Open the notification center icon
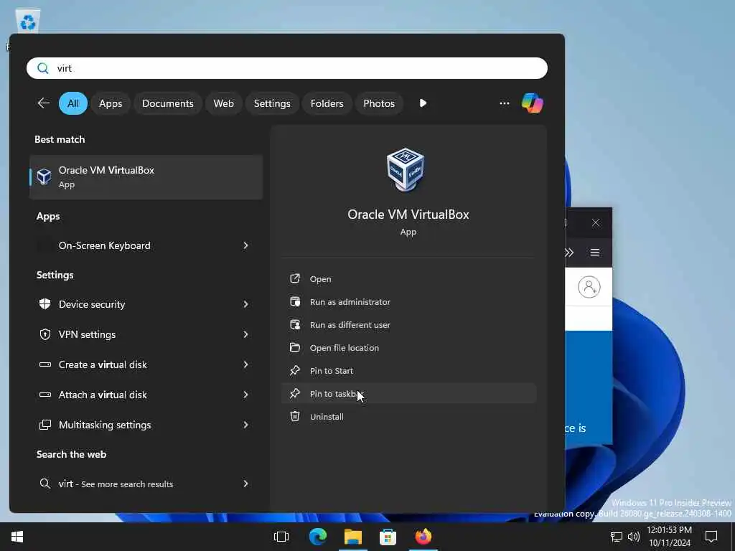This screenshot has height=551, width=735. click(x=711, y=537)
